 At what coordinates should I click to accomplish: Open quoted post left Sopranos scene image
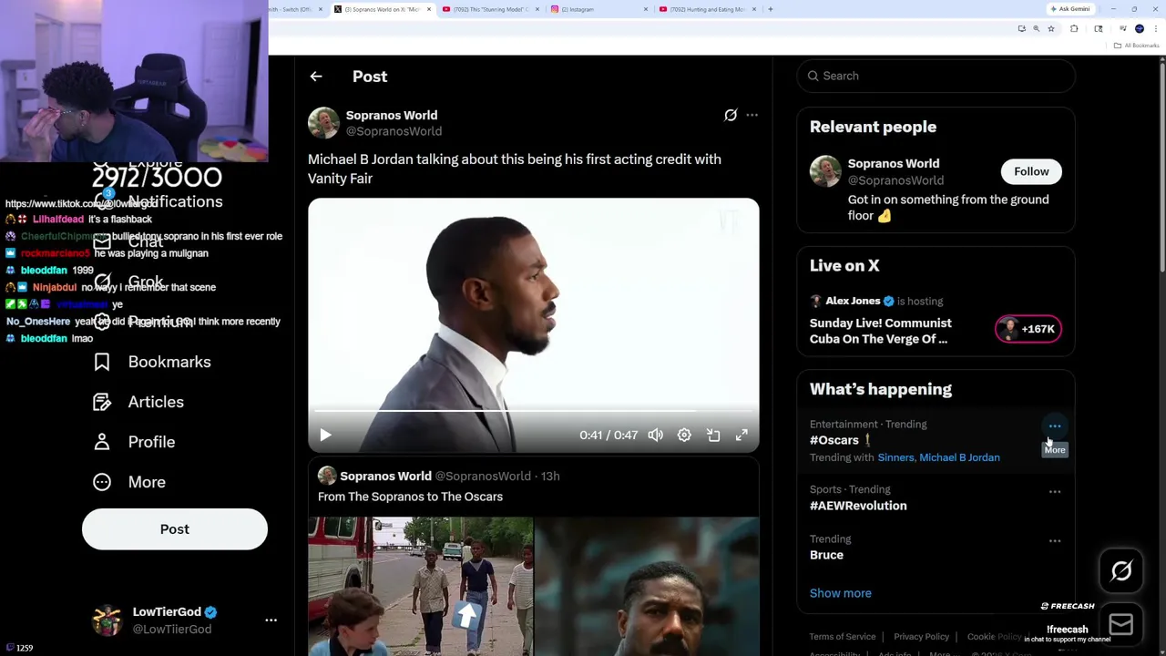click(x=421, y=587)
